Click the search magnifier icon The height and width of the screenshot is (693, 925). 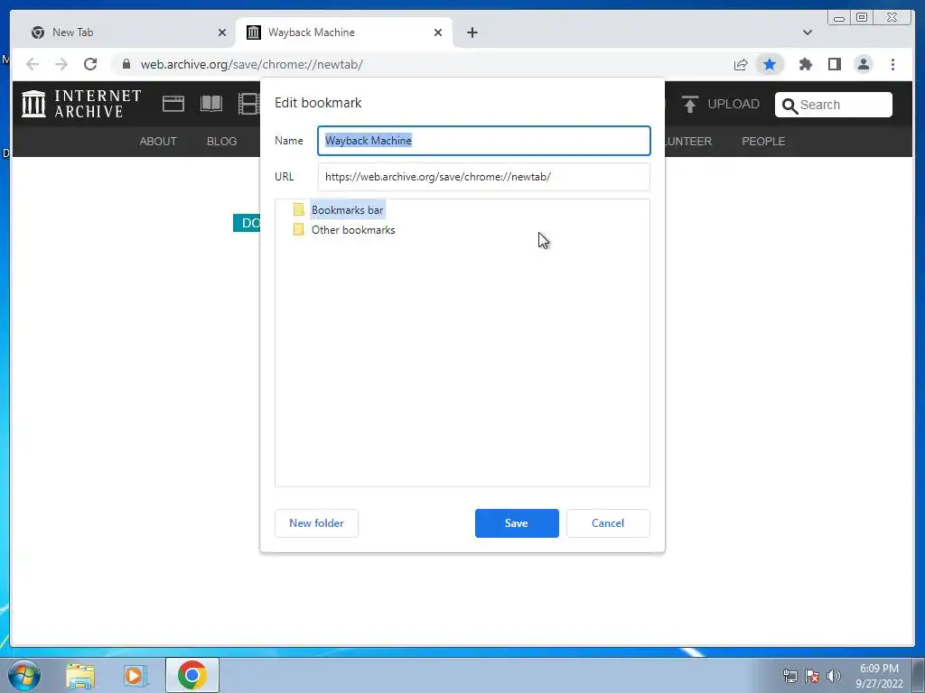(x=790, y=106)
